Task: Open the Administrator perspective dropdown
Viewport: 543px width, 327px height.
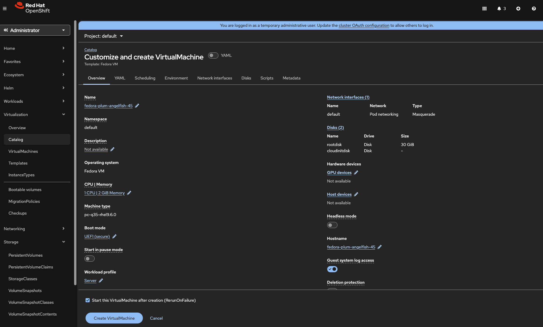Action: click(35, 30)
